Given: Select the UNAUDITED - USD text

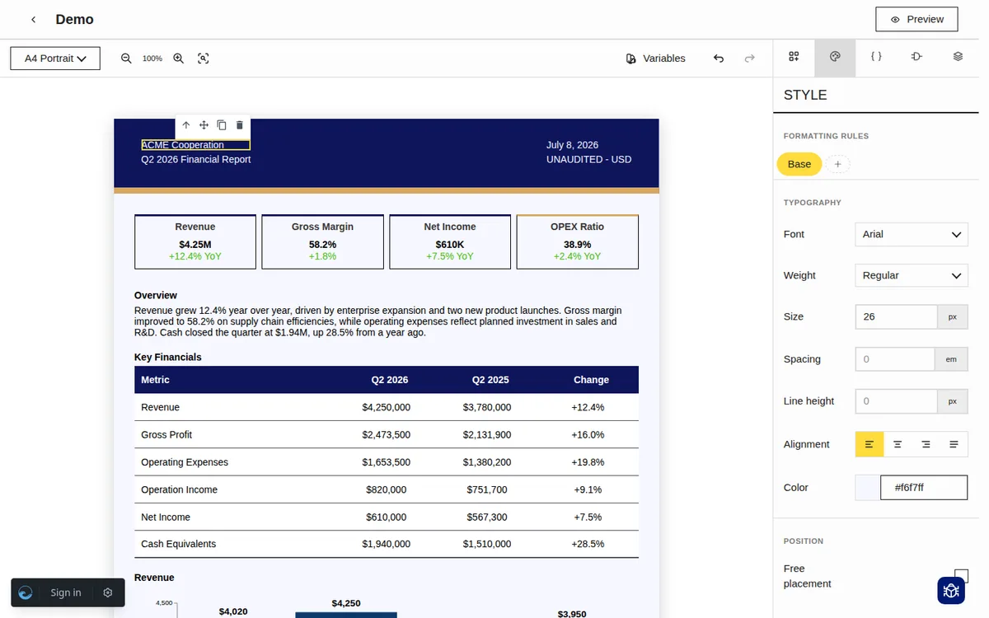Looking at the screenshot, I should click(588, 160).
